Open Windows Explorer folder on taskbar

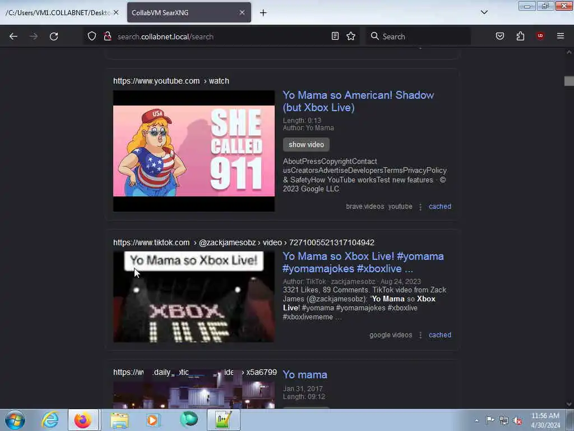pyautogui.click(x=120, y=420)
